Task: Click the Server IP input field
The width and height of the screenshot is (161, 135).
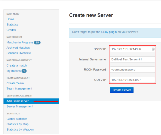Action: [x=130, y=49]
